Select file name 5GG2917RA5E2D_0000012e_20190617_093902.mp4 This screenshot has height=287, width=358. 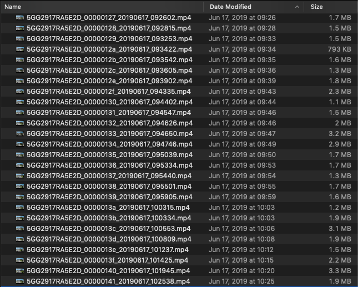tap(109, 81)
